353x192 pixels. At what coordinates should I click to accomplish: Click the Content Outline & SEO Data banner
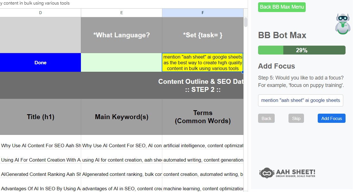[122, 85]
